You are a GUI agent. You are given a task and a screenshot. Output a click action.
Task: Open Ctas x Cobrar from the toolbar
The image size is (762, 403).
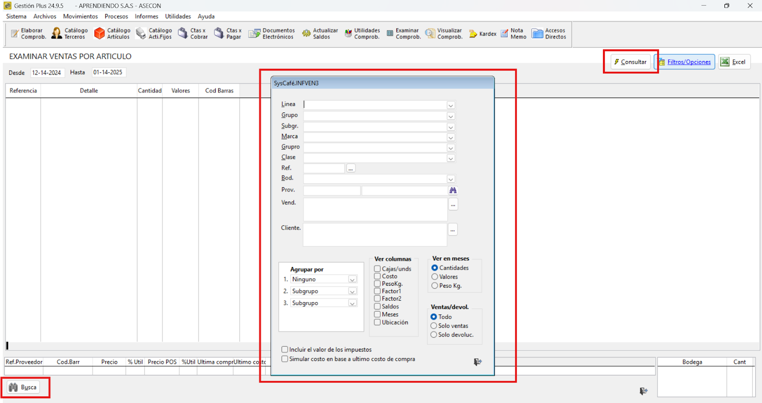[x=193, y=33]
